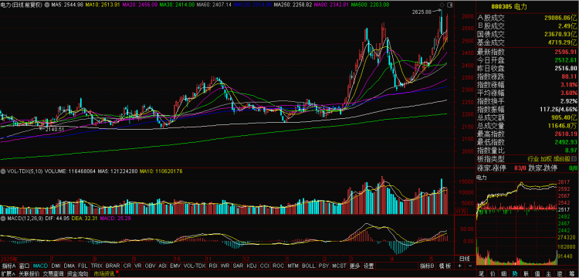Open the 细 tab in the bottom right

tap(503, 273)
